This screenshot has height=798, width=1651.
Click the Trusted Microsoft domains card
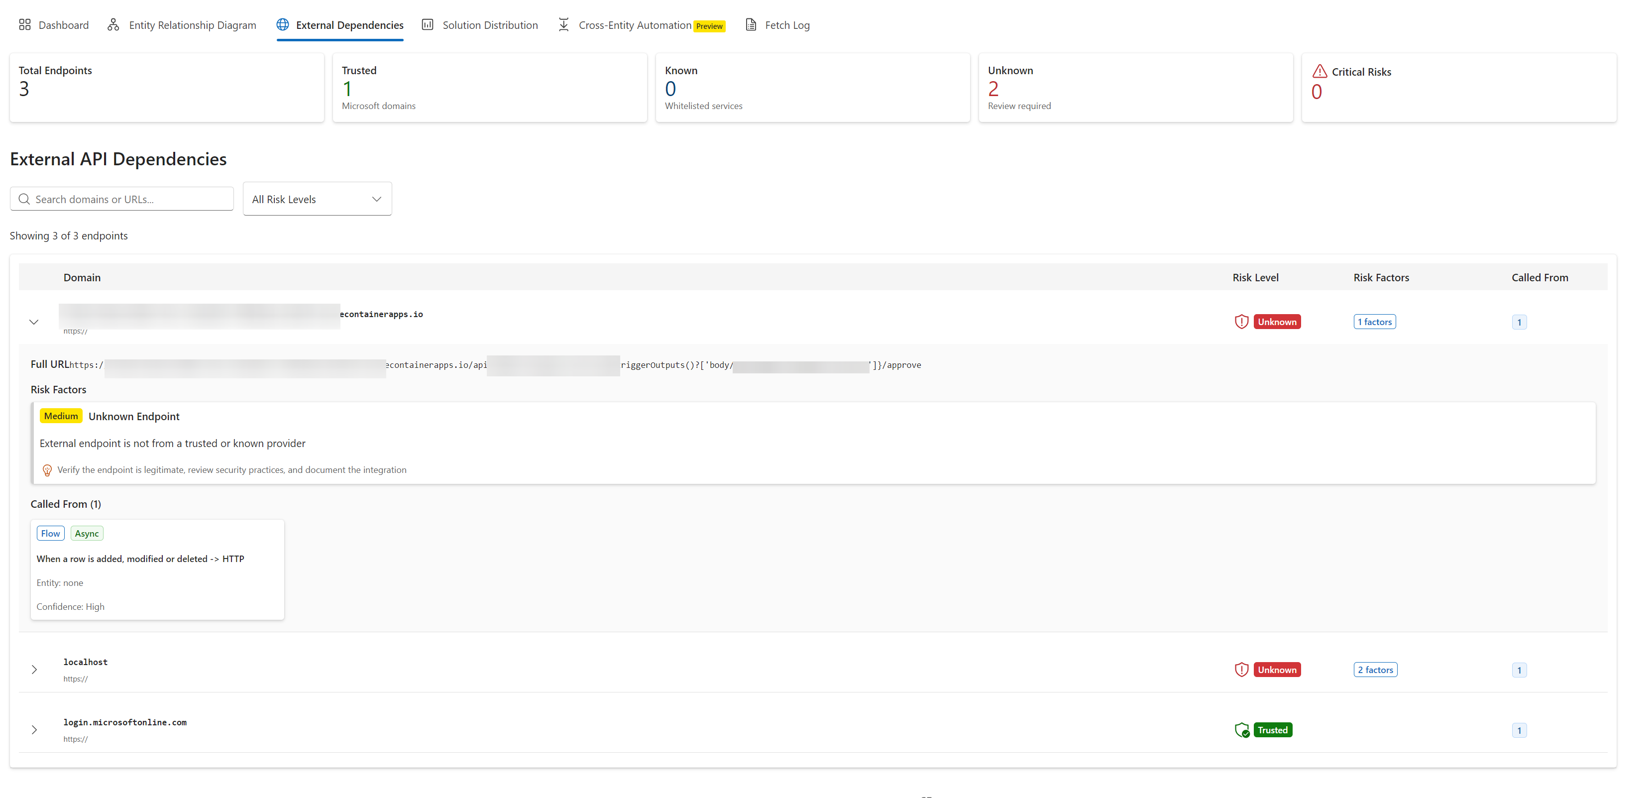pyautogui.click(x=490, y=87)
